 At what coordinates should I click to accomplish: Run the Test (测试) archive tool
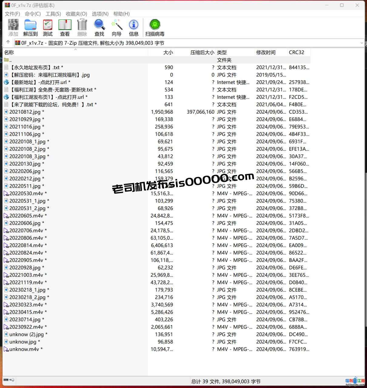[48, 27]
